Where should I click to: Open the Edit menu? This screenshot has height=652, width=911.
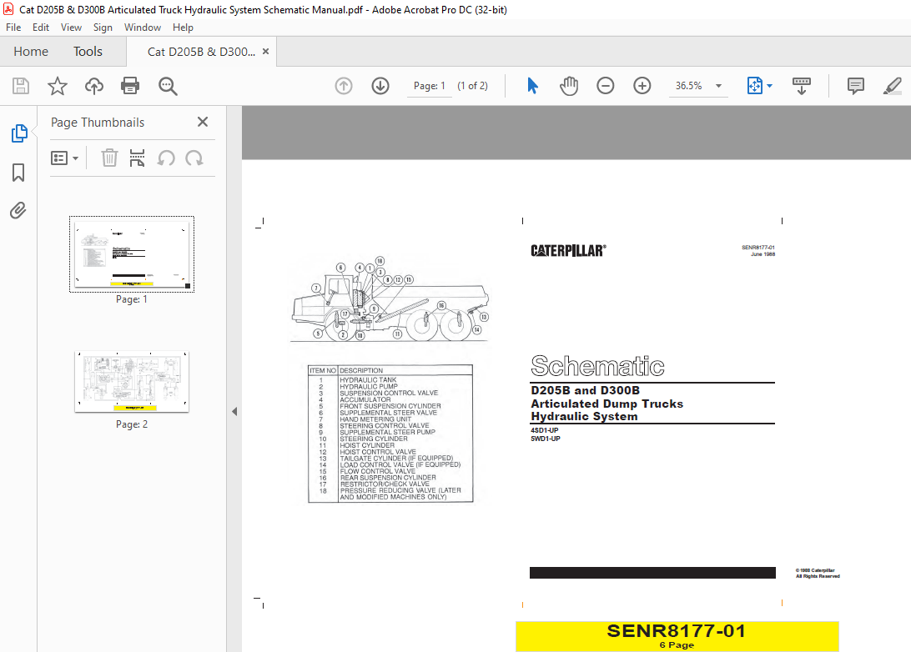pos(41,28)
